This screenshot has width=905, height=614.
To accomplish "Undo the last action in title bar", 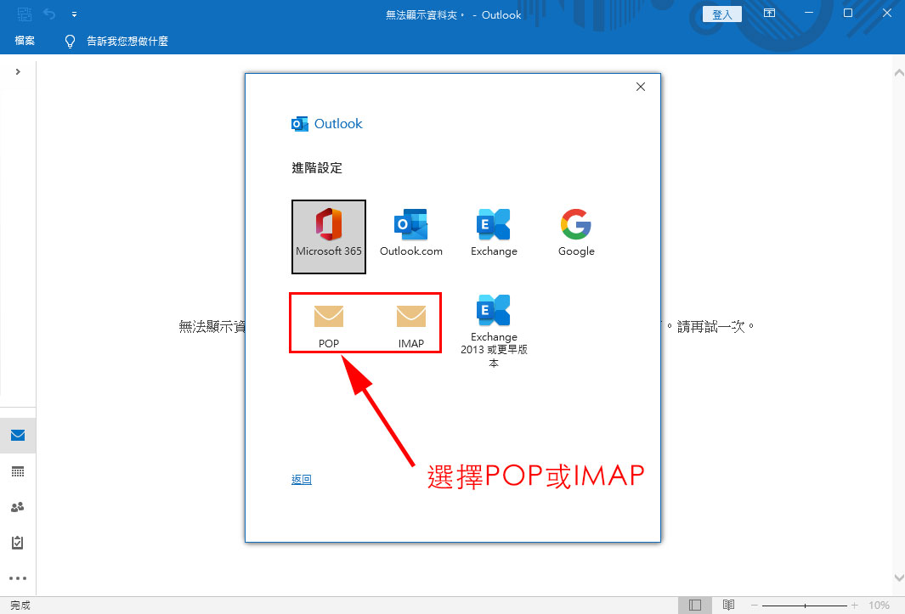I will tap(49, 14).
